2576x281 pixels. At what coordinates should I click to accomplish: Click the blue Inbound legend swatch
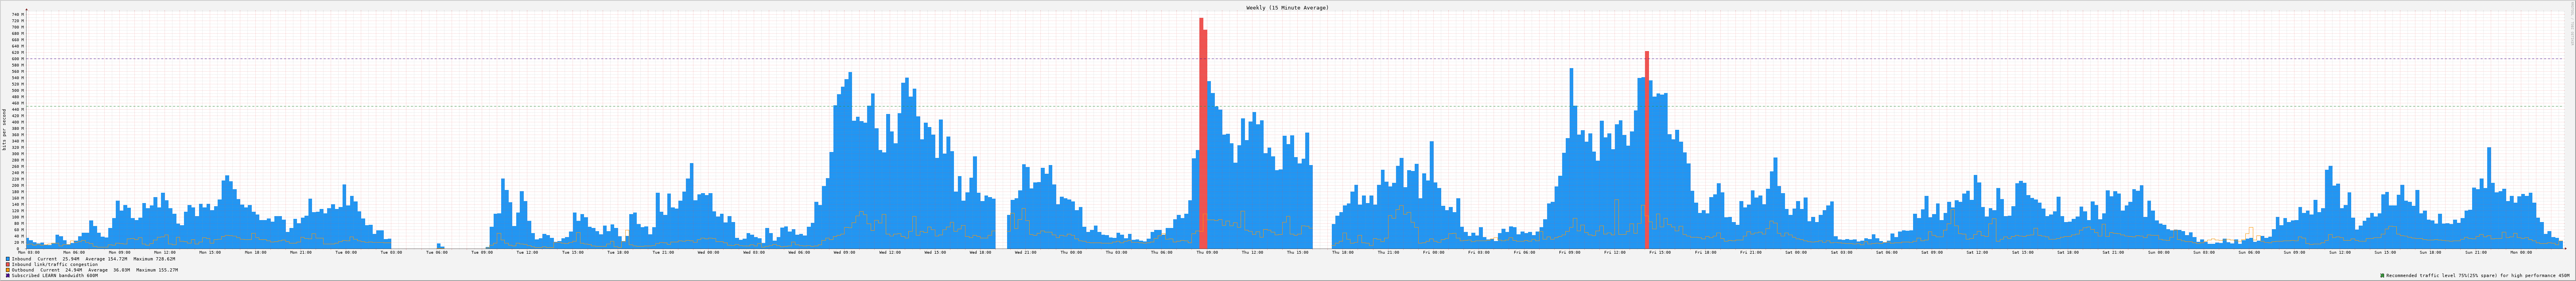click(8, 259)
